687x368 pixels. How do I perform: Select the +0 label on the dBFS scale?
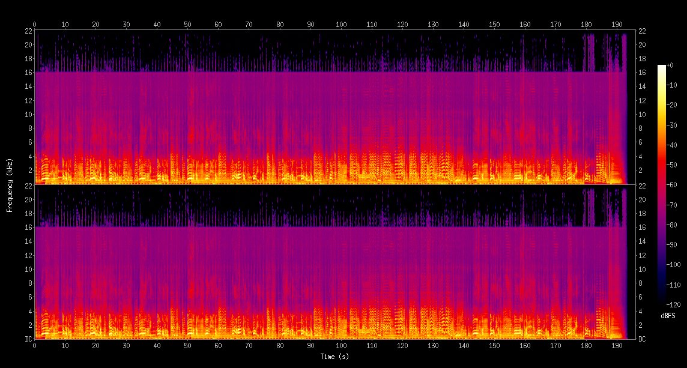coord(671,65)
